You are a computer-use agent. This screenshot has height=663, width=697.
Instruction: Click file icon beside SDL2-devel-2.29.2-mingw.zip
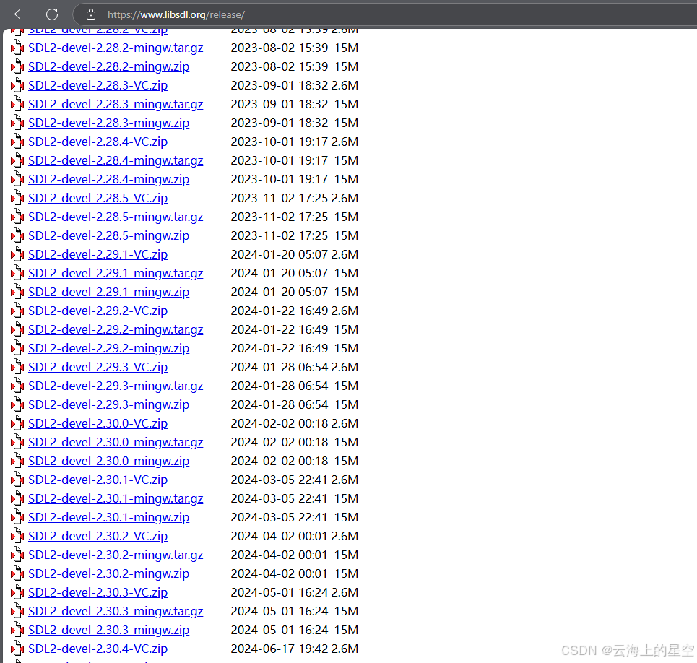coord(17,347)
